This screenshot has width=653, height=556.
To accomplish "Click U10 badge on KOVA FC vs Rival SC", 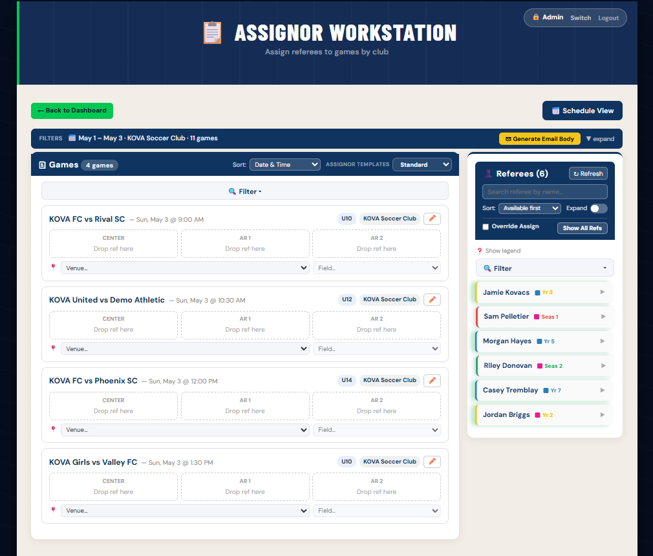I will tap(347, 219).
